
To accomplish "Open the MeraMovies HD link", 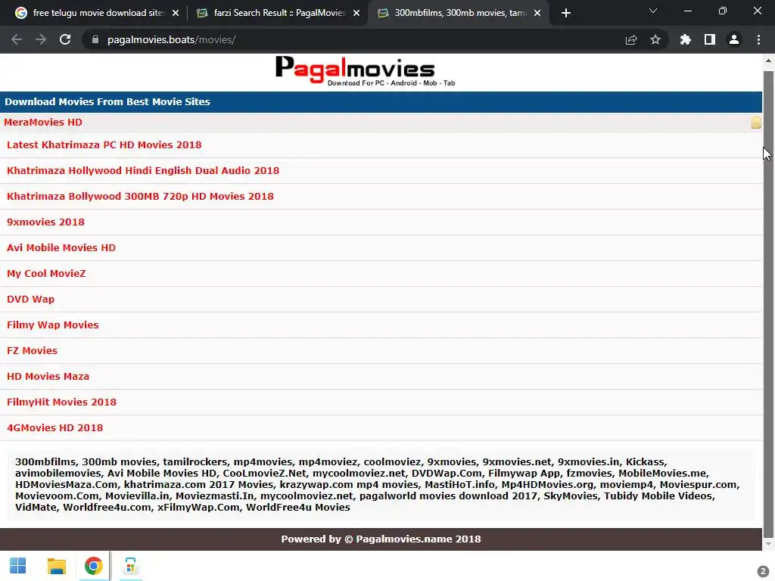I will (43, 122).
